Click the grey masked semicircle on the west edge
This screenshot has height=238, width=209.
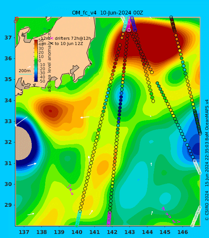pos(24,143)
